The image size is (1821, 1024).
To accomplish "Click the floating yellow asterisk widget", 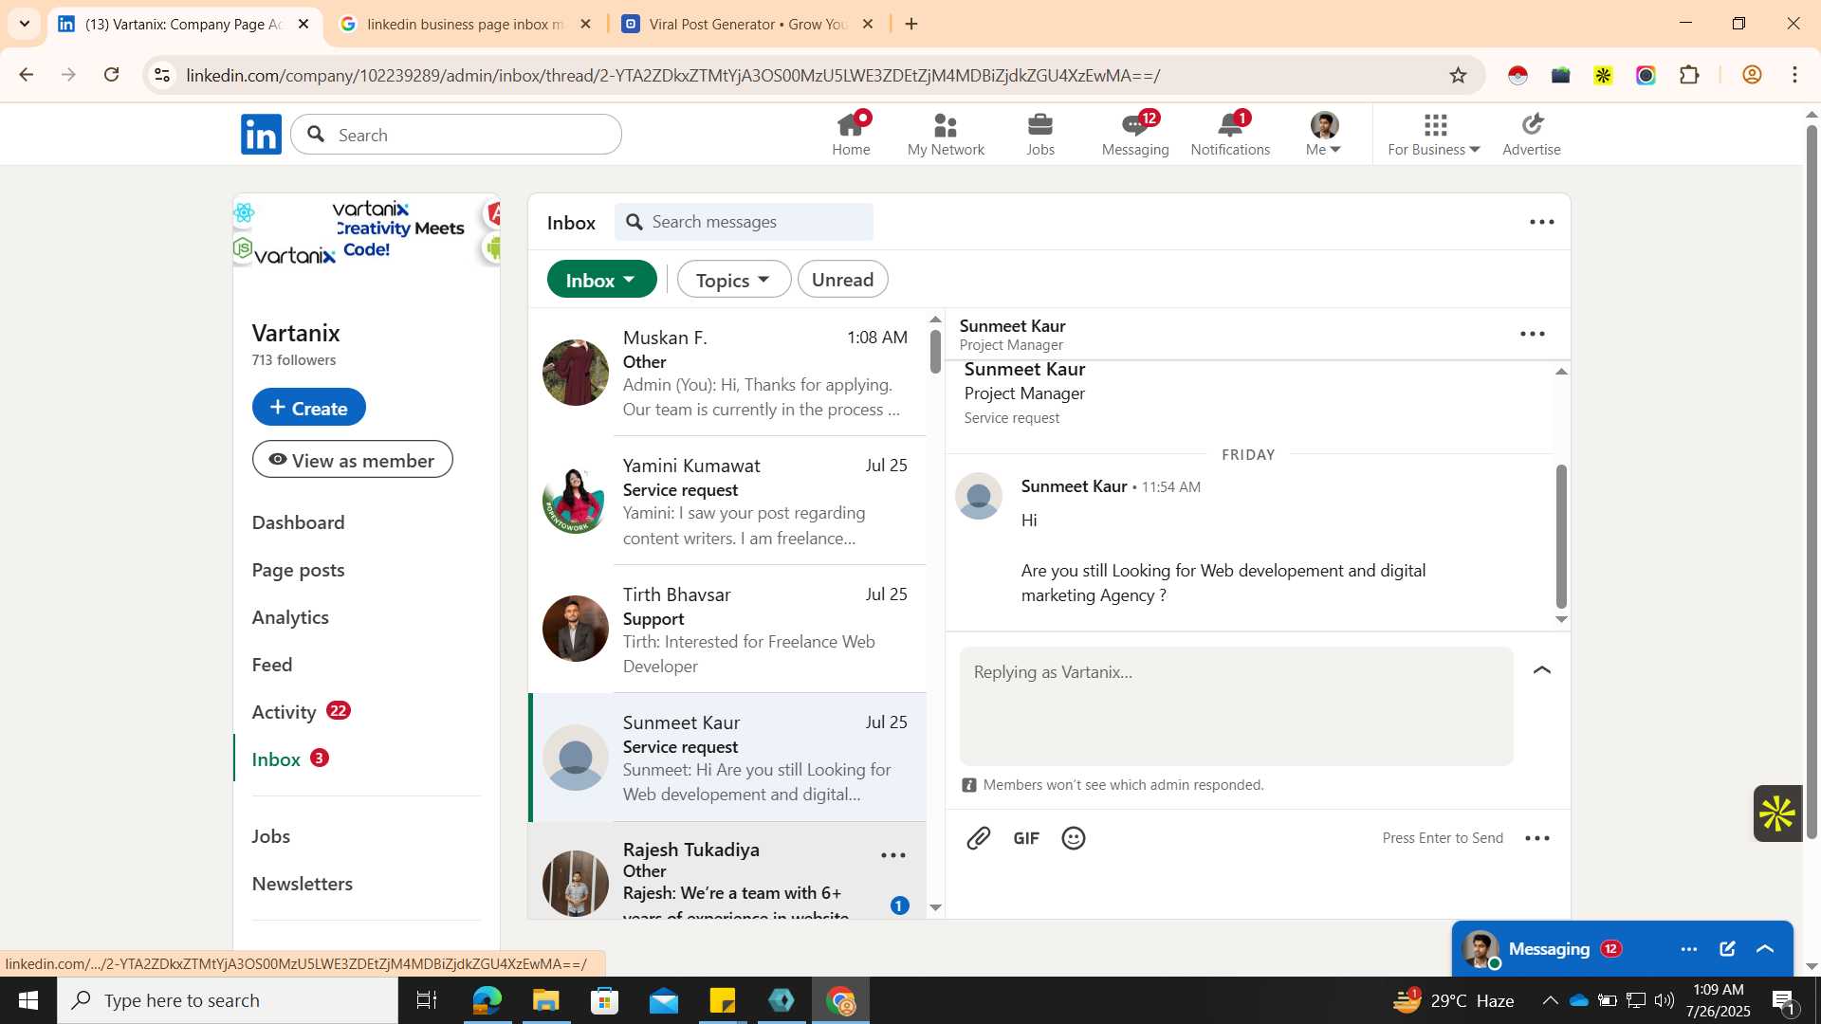I will [x=1777, y=814].
